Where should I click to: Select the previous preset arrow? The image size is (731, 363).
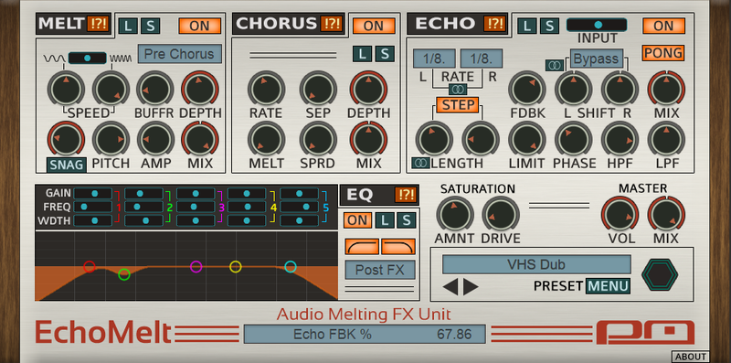tap(450, 287)
